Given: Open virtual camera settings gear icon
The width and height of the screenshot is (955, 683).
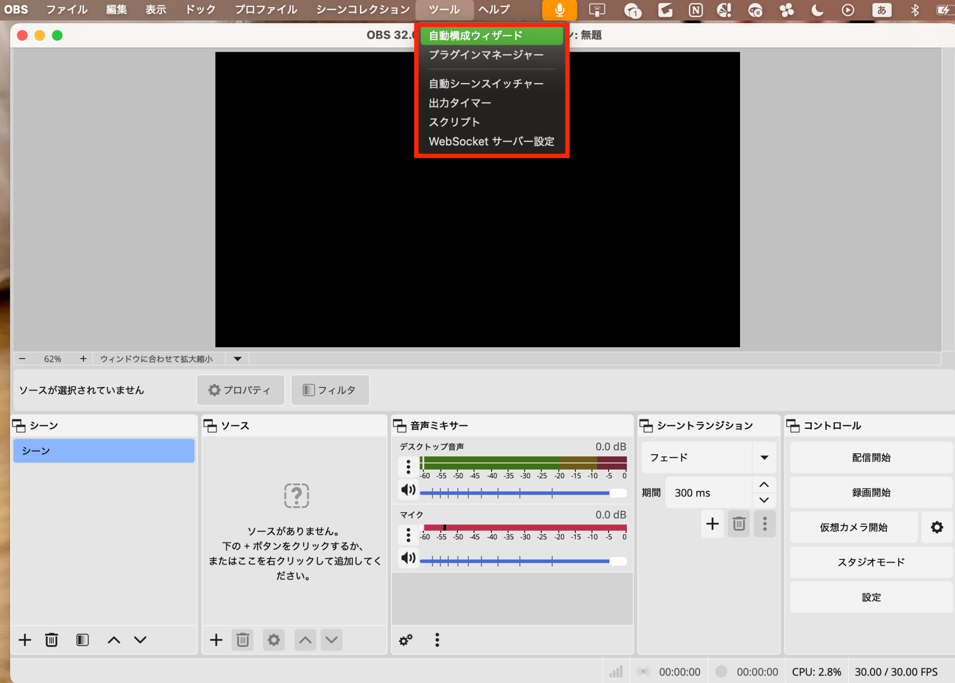Looking at the screenshot, I should (936, 527).
